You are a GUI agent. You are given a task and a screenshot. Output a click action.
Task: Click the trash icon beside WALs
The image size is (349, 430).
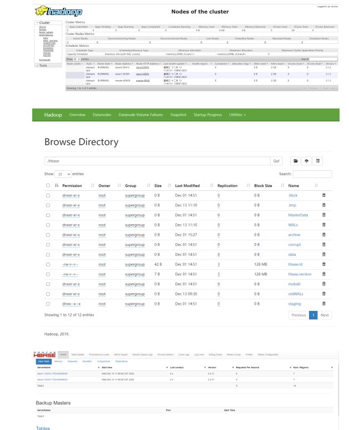point(324,225)
